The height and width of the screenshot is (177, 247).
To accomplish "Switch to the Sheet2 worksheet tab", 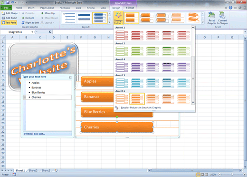I will coord(33,170).
